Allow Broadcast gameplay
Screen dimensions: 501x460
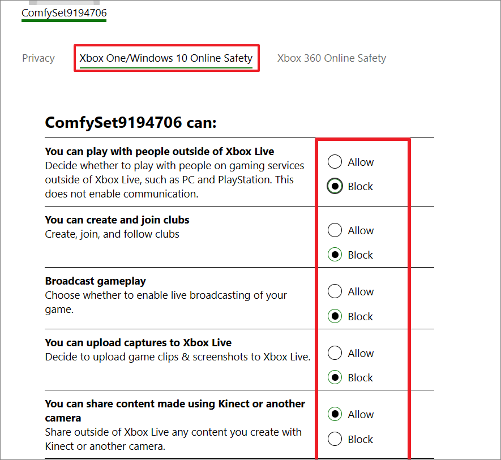point(335,291)
